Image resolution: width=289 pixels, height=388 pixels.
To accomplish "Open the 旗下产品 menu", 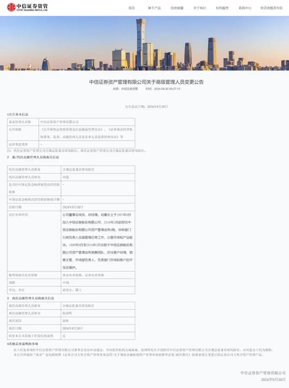I will [x=154, y=8].
